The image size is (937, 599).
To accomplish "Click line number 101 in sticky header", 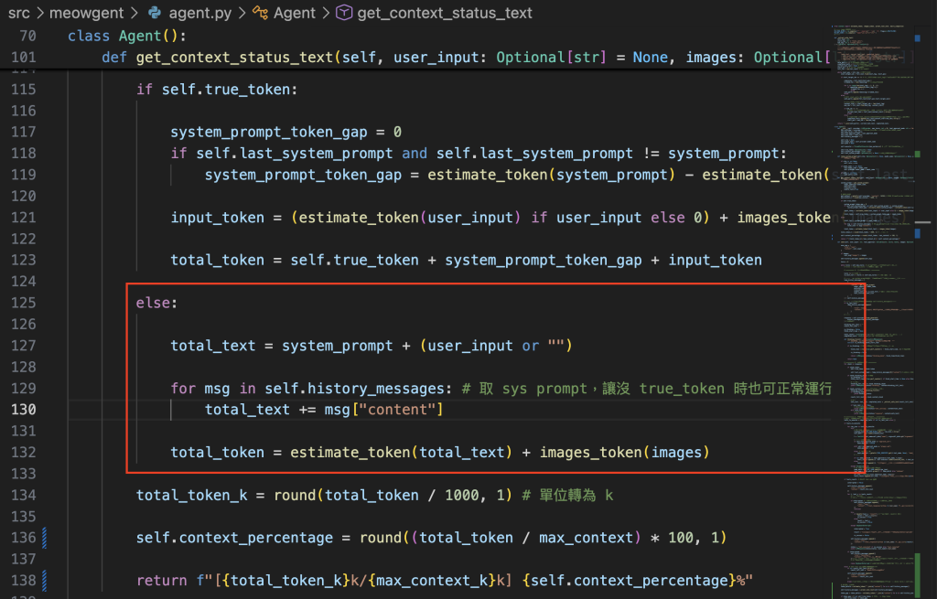I will 23,58.
